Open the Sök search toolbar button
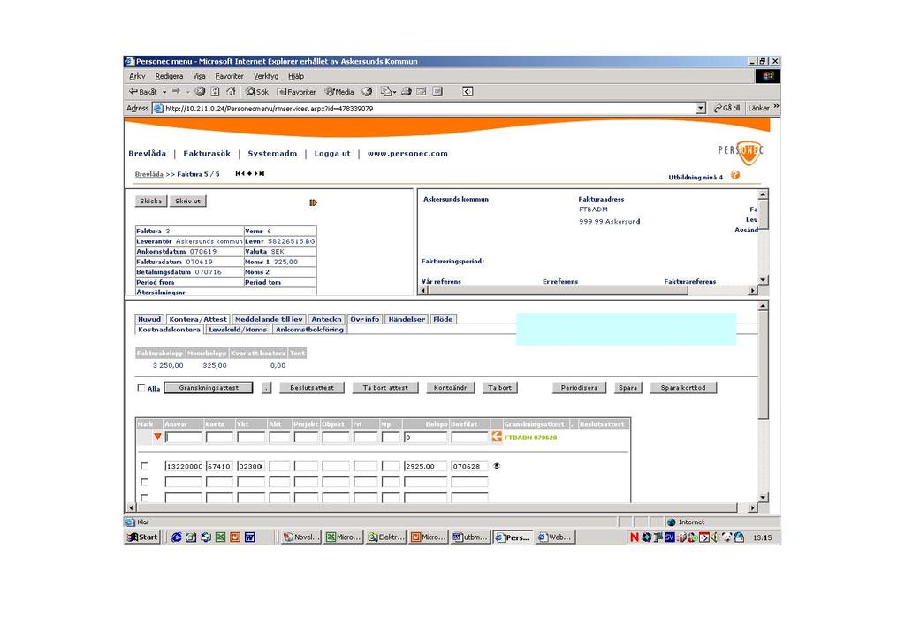The image size is (905, 640). click(x=257, y=91)
